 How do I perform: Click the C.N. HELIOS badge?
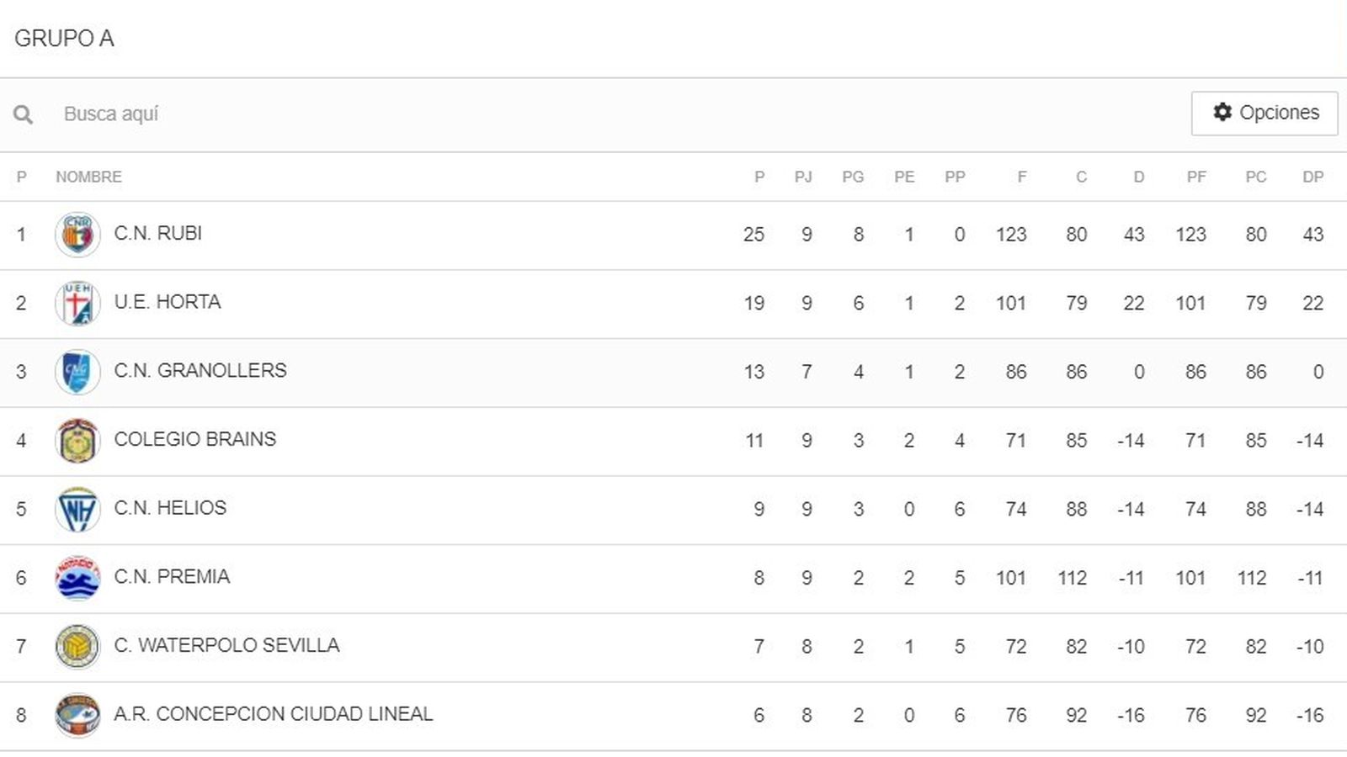77,508
